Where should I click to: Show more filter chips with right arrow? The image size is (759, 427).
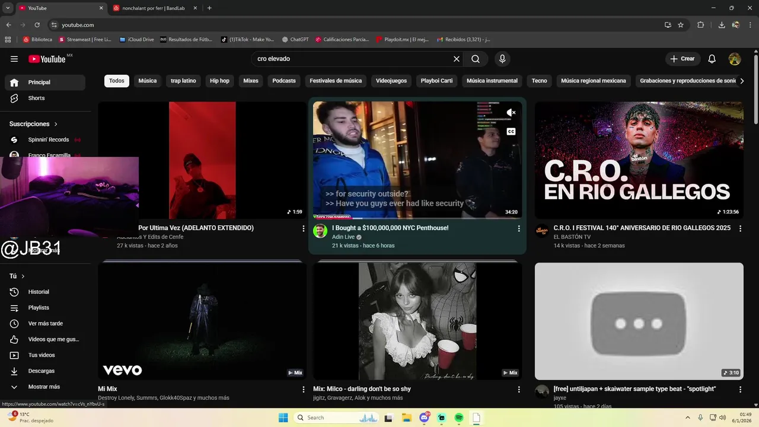coord(742,81)
